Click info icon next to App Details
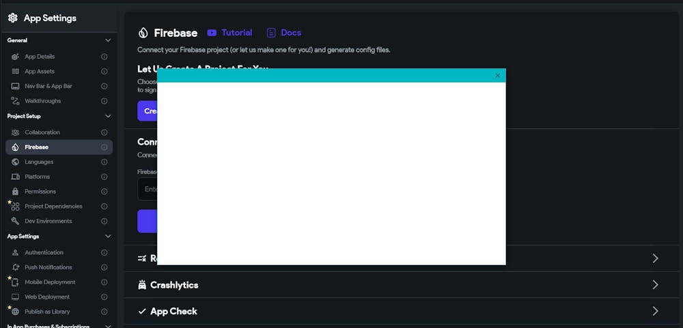Image resolution: width=683 pixels, height=328 pixels. [104, 57]
